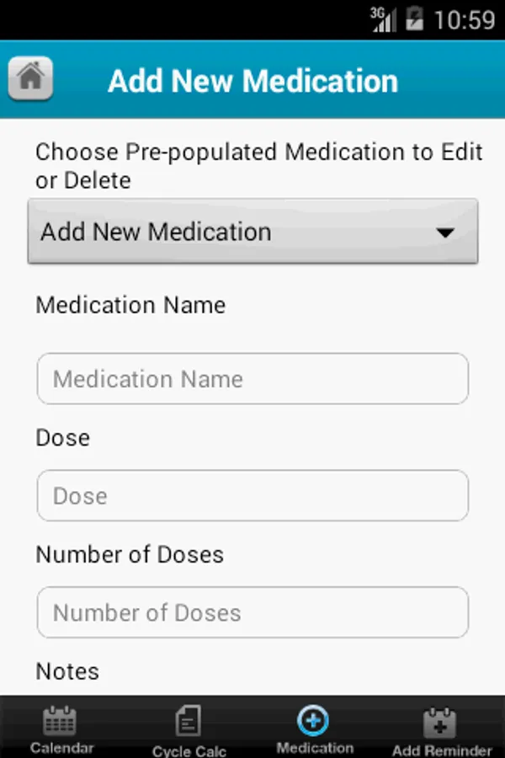Viewport: 505px width, 758px height.
Task: Click the Cycle Calc document icon
Action: [188, 721]
